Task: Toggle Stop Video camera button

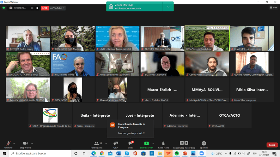Action: (x=25, y=145)
